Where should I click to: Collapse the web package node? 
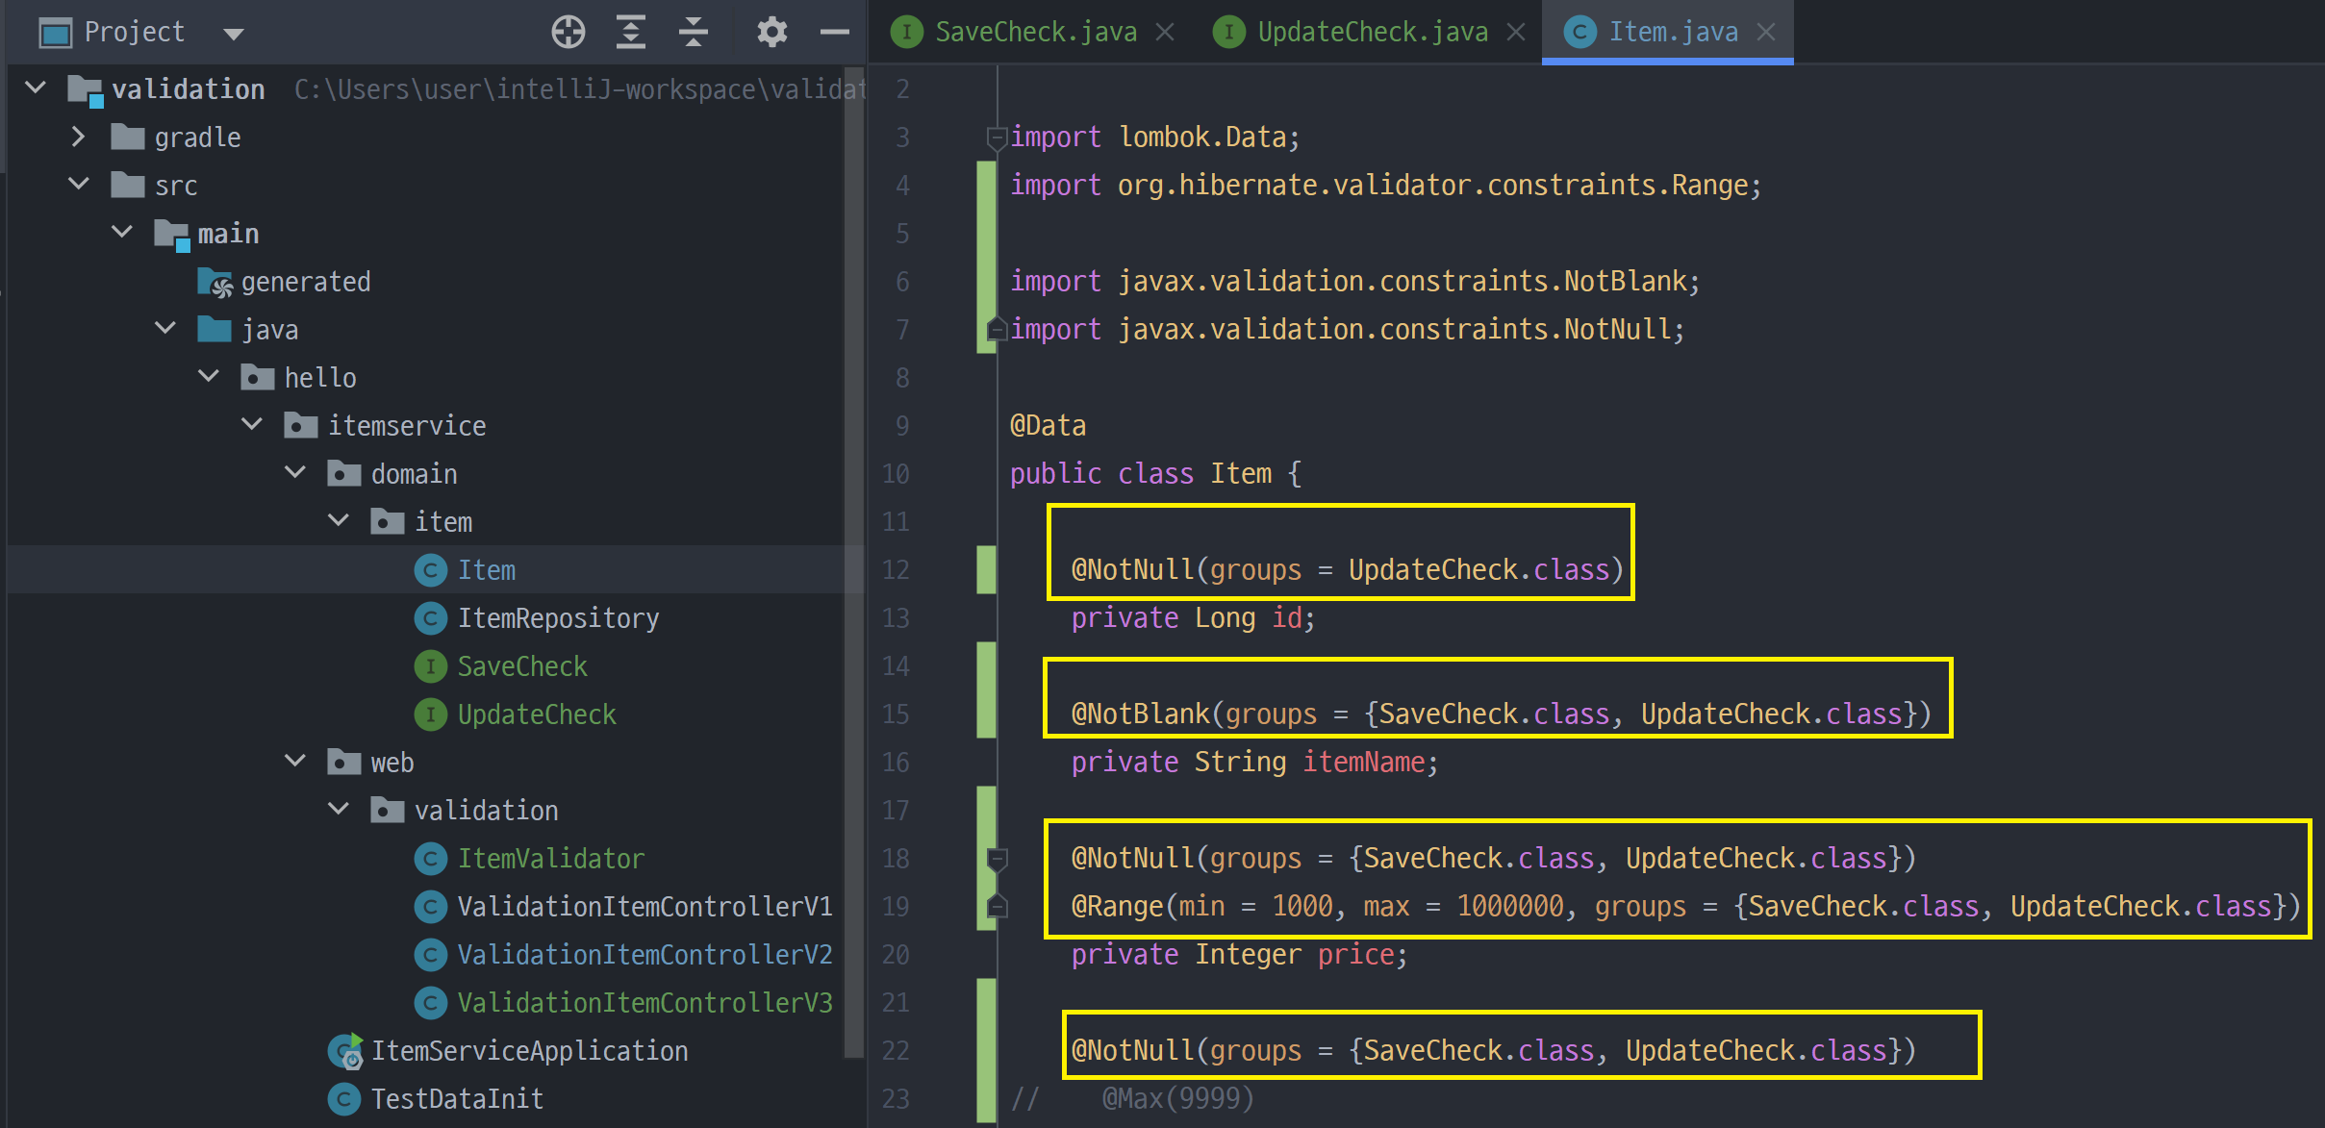295,762
